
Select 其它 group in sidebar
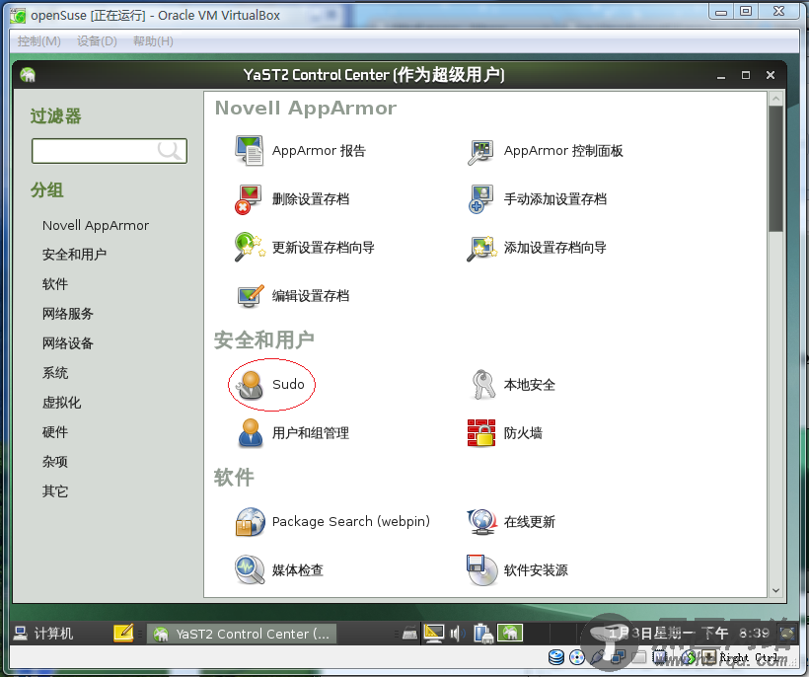tap(54, 491)
